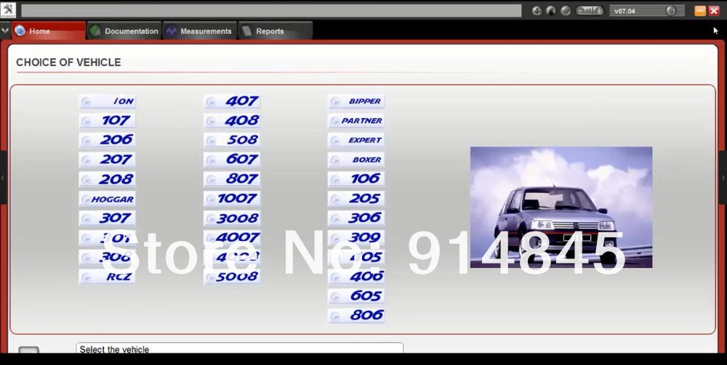The width and height of the screenshot is (727, 365).
Task: Pick the 408 vehicle
Action: pyautogui.click(x=232, y=120)
